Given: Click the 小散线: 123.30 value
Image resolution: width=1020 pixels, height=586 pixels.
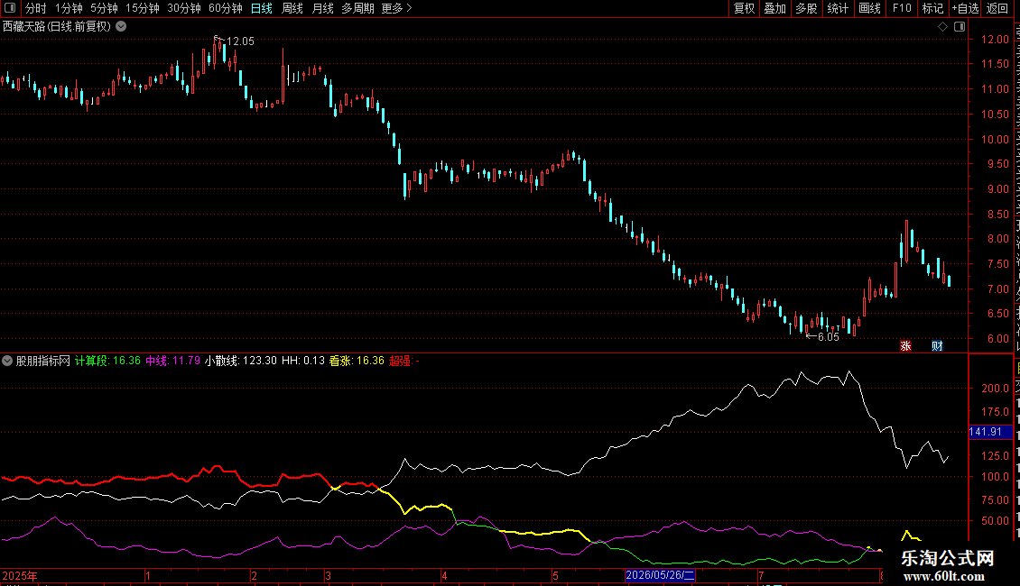Looking at the screenshot, I should tap(241, 361).
